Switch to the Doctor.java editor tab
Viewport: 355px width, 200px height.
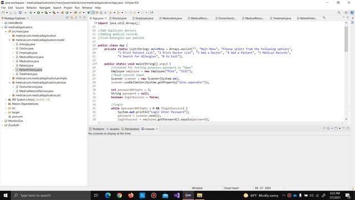118,18
